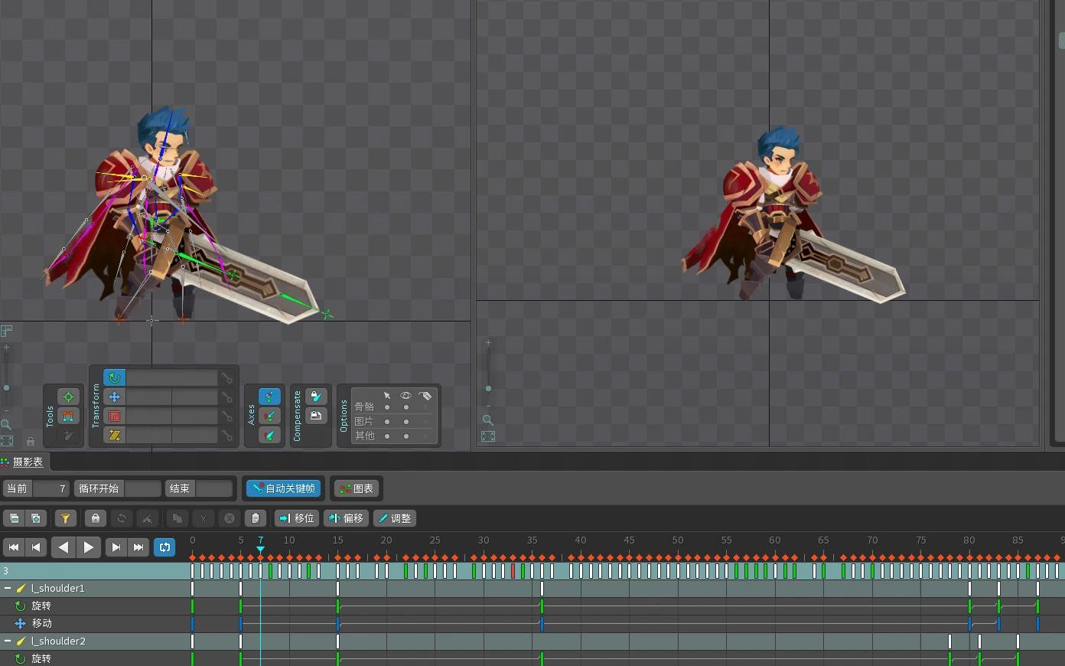1065x666 pixels.
Task: Collapse the l_shoulder1 bone row
Action: pos(8,589)
